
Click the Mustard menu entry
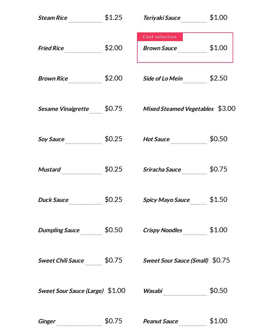coord(50,170)
